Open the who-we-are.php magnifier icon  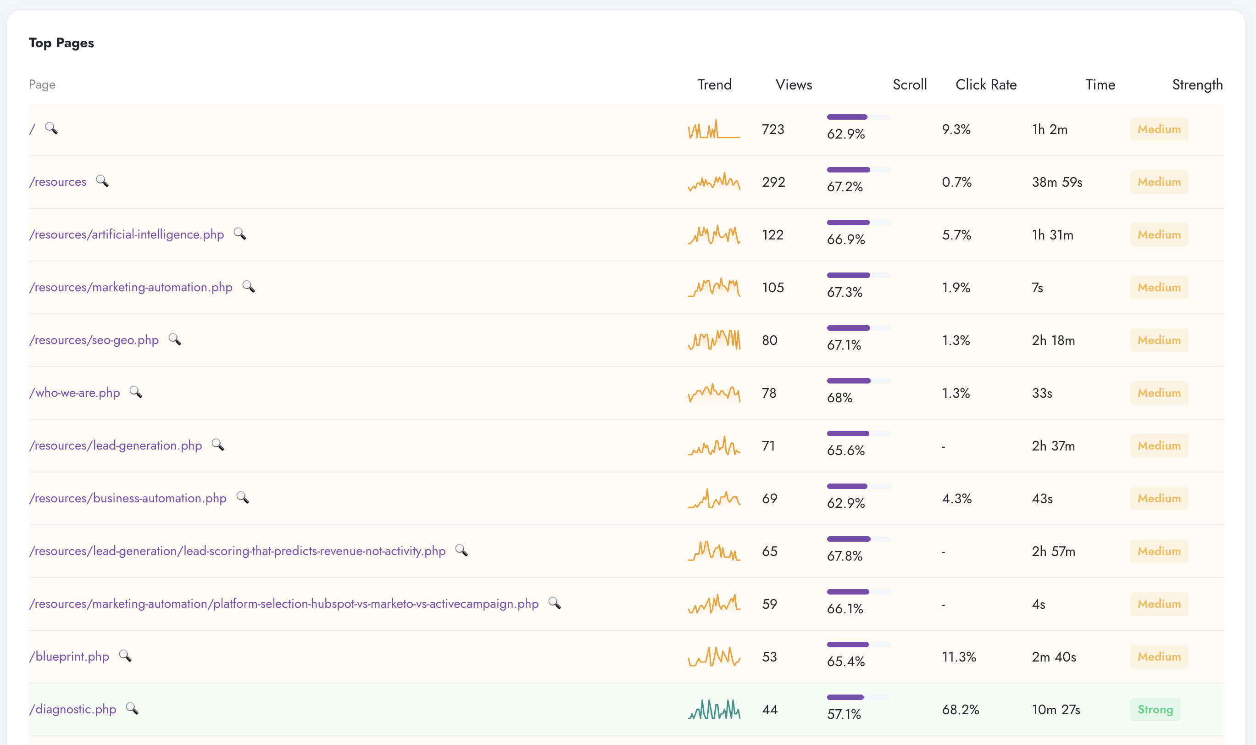[x=136, y=392]
